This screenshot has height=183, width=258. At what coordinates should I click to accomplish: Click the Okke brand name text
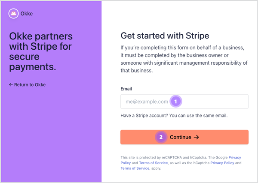pos(27,14)
